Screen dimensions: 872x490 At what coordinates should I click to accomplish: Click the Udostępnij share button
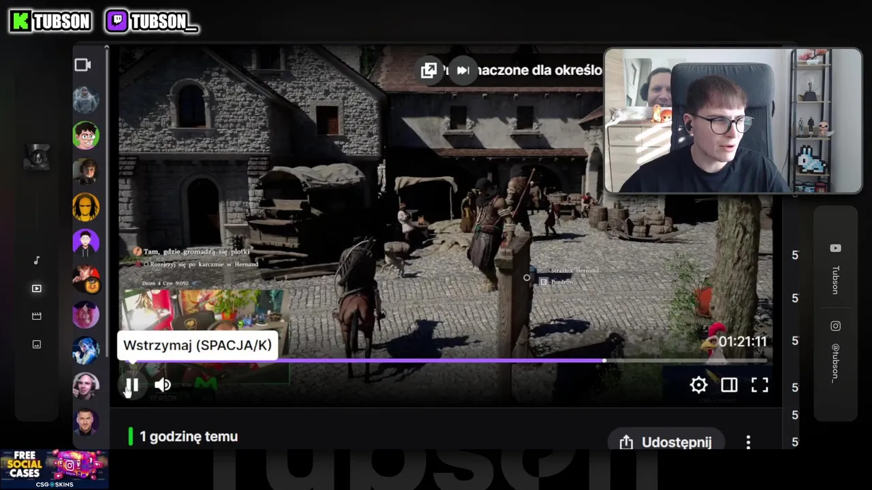point(666,442)
